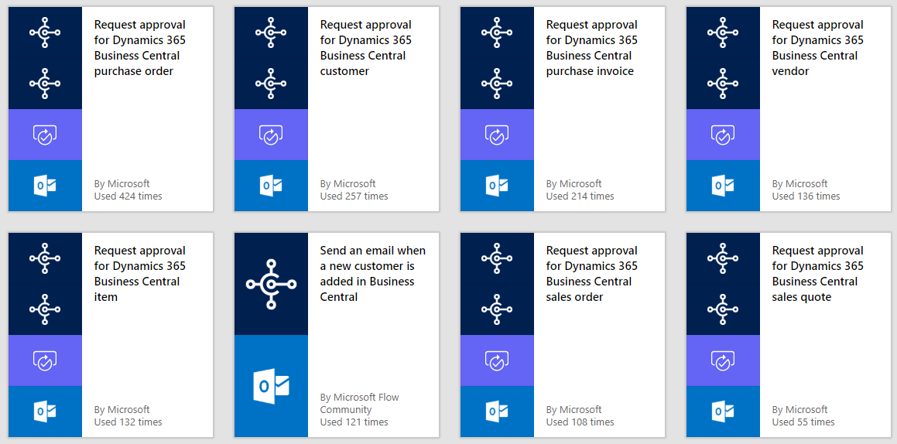Click 'By Microsoft' on the vendor card

(799, 183)
